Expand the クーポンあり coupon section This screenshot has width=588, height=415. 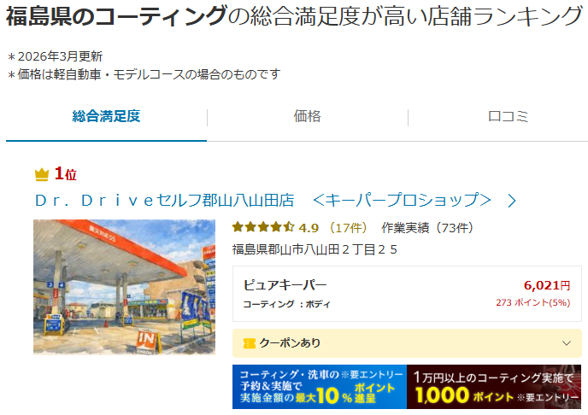407,343
